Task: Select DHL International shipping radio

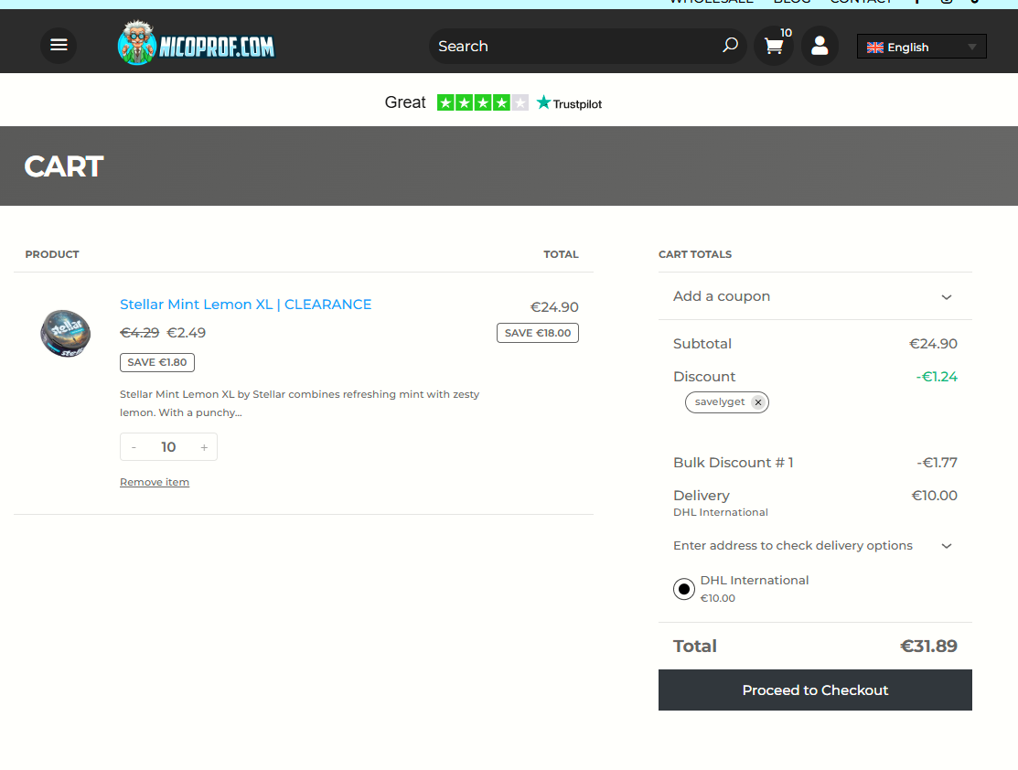Action: pos(683,589)
